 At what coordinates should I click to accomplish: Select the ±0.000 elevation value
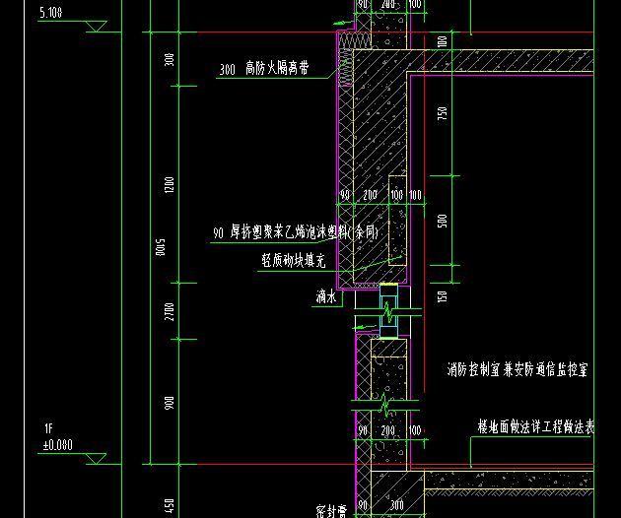[58, 445]
